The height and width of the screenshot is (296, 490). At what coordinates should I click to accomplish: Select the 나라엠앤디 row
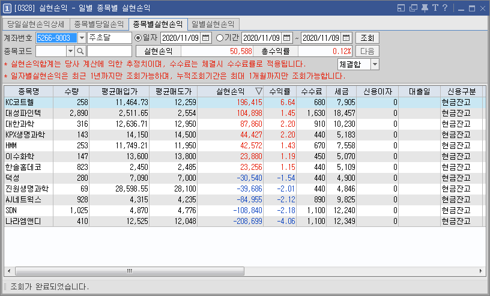245,222
